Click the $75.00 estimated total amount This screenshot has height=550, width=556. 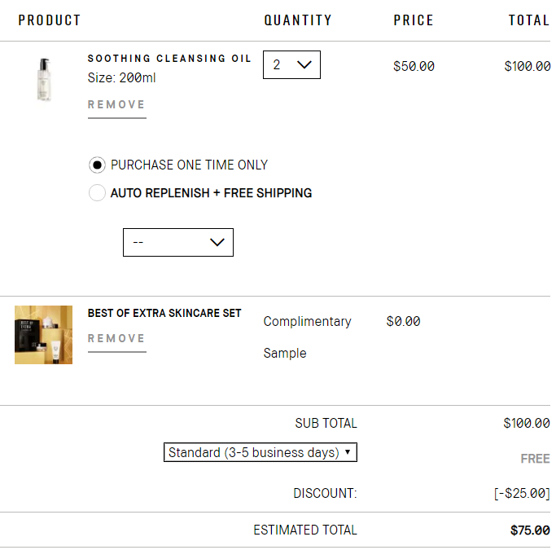pos(530,530)
